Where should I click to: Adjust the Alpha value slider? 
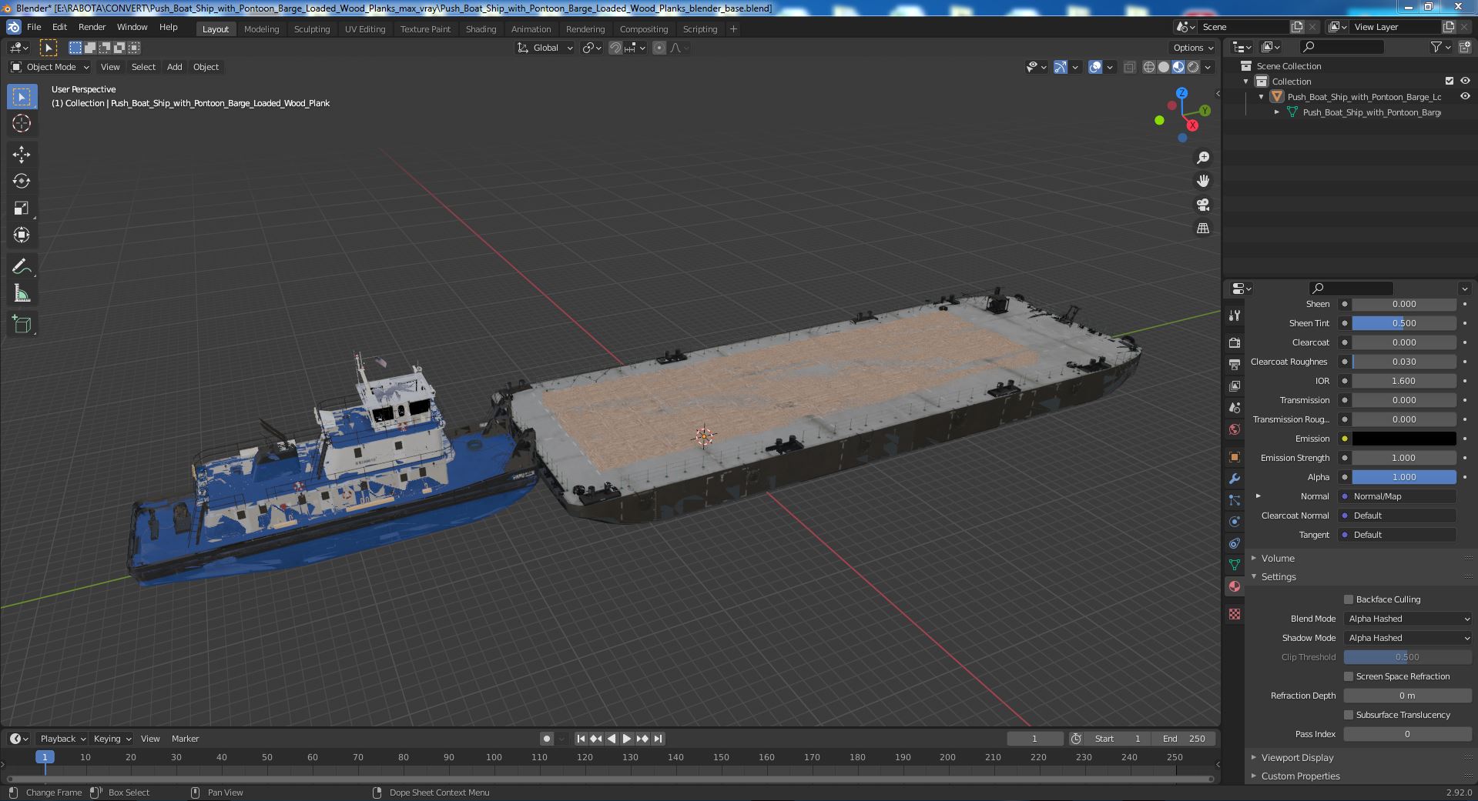pos(1404,477)
